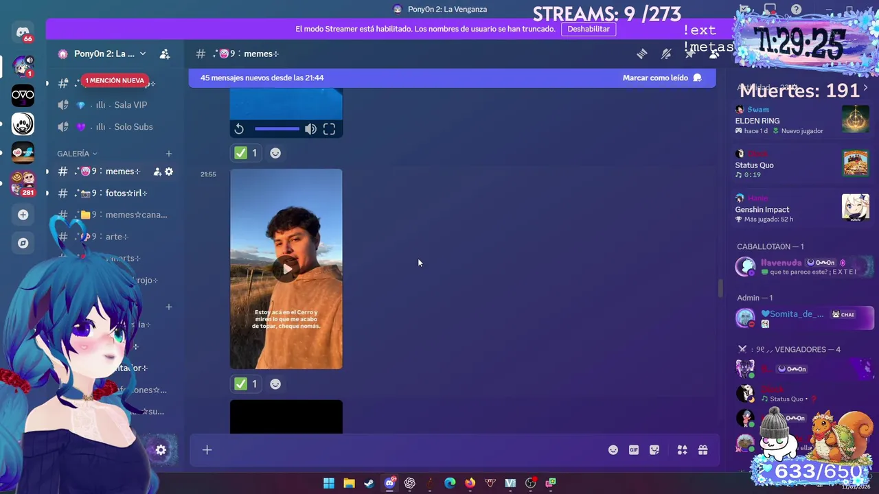Viewport: 879px width, 494px height.
Task: Open the GIF picker
Action: pyautogui.click(x=634, y=450)
